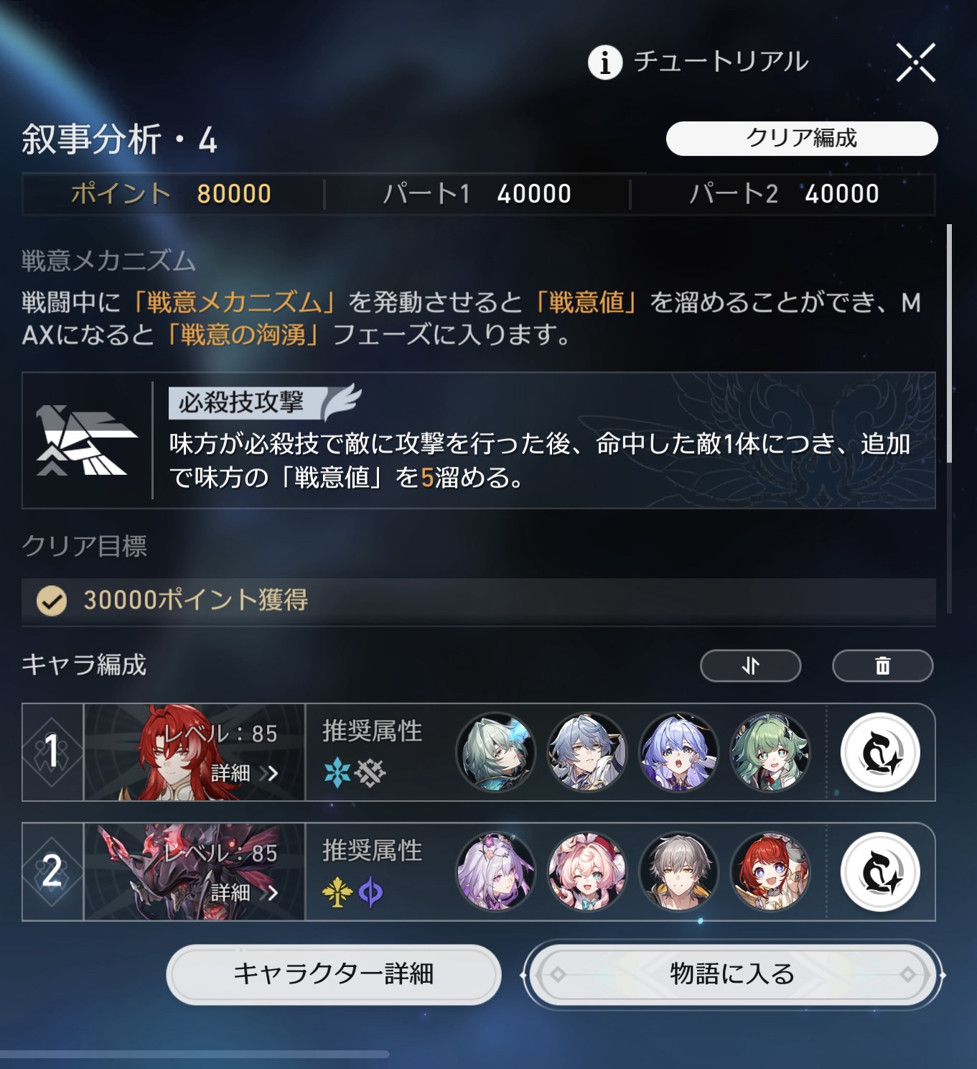Image resolution: width=977 pixels, height=1069 pixels.
Task: Click the 必殺技攻撃 bird emblem icon
Action: pos(87,440)
